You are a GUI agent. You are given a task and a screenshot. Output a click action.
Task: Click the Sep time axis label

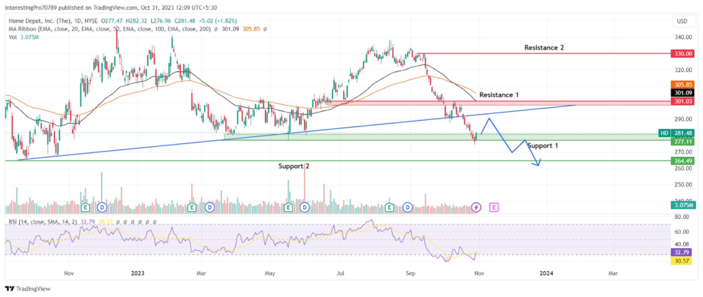(x=410, y=272)
